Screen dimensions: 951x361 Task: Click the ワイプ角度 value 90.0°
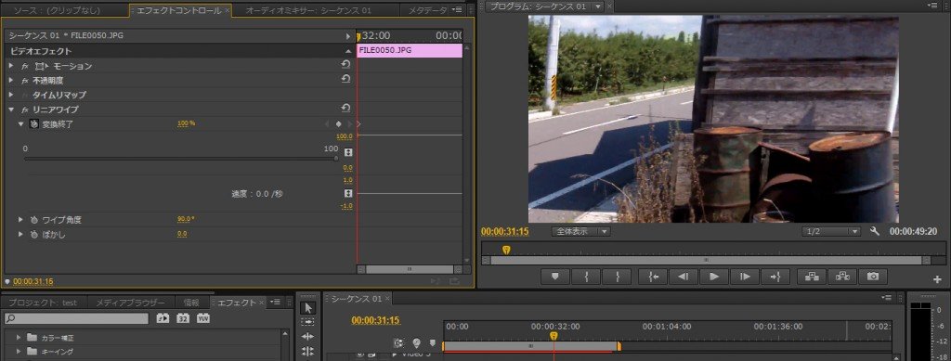coord(186,219)
